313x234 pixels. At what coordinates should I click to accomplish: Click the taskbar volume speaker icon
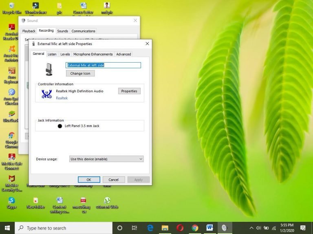258,228
